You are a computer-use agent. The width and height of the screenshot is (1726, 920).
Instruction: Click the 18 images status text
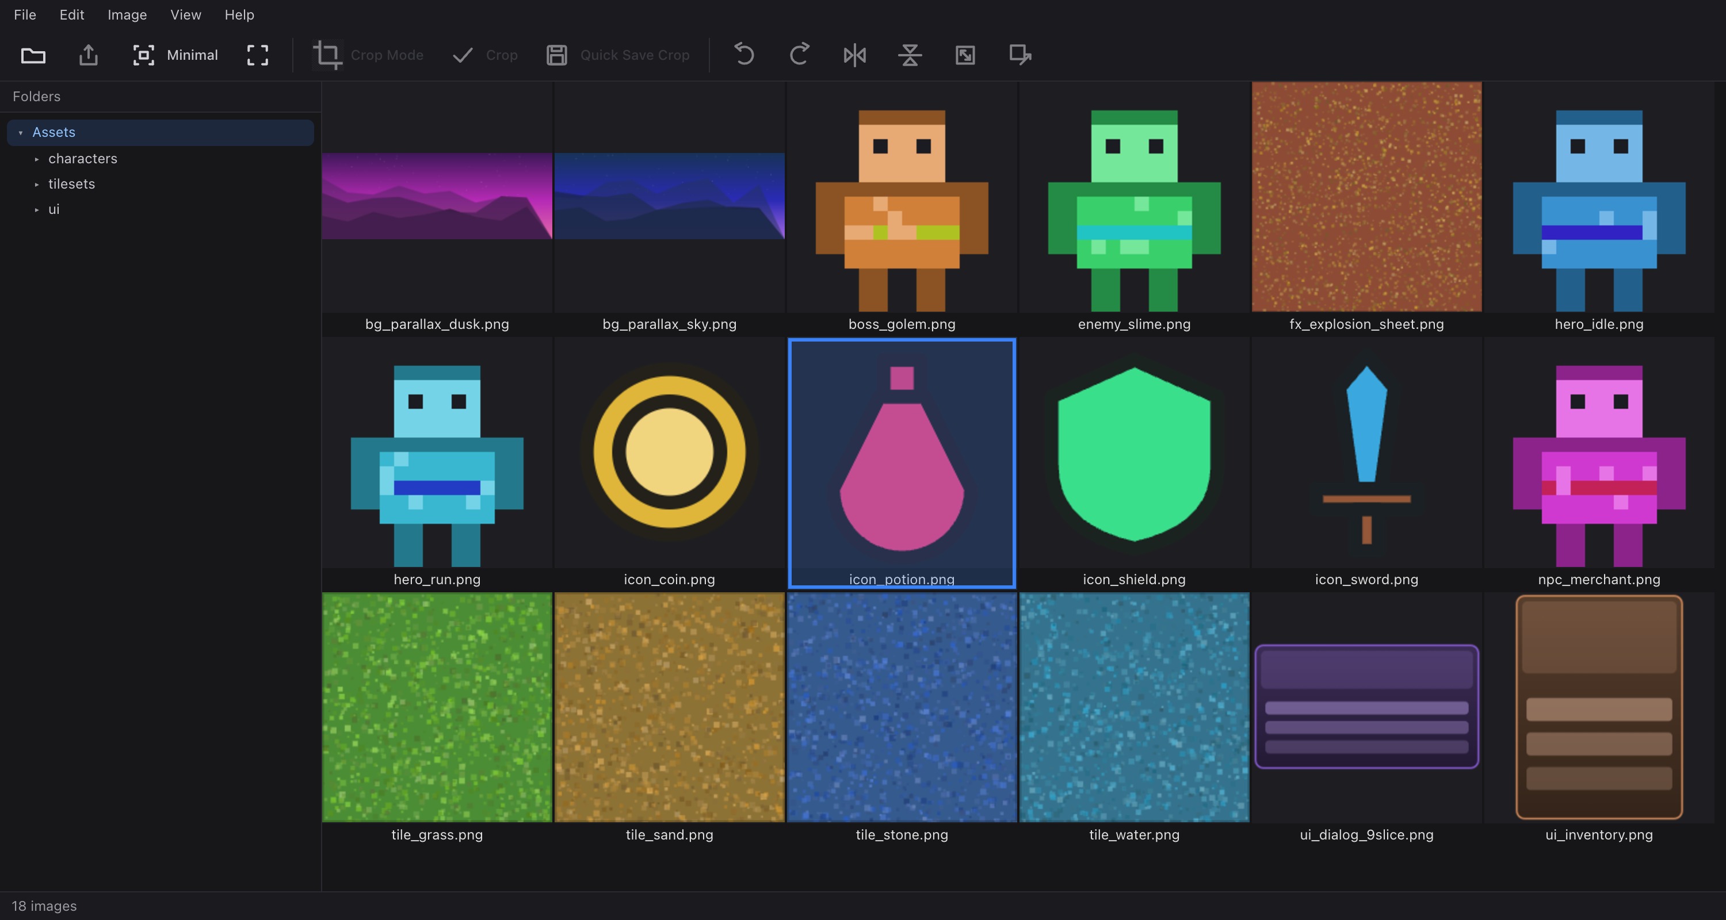pyautogui.click(x=44, y=906)
